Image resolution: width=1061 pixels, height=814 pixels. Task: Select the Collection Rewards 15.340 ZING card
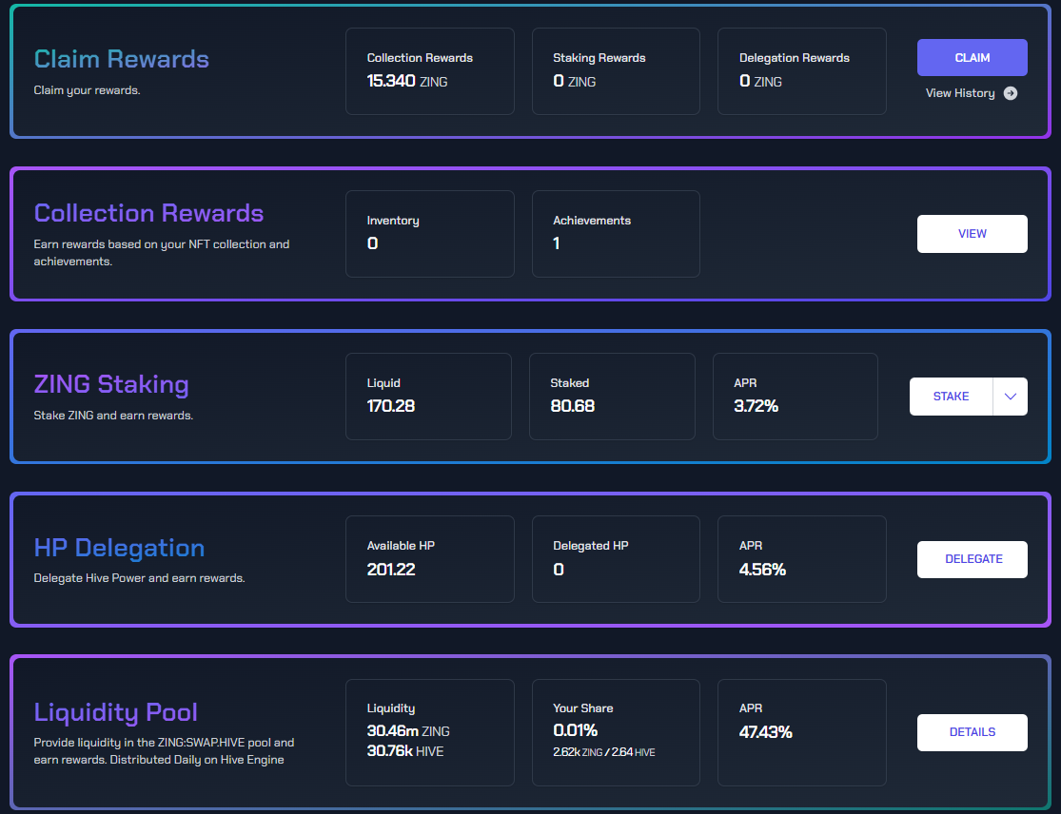[x=430, y=71]
